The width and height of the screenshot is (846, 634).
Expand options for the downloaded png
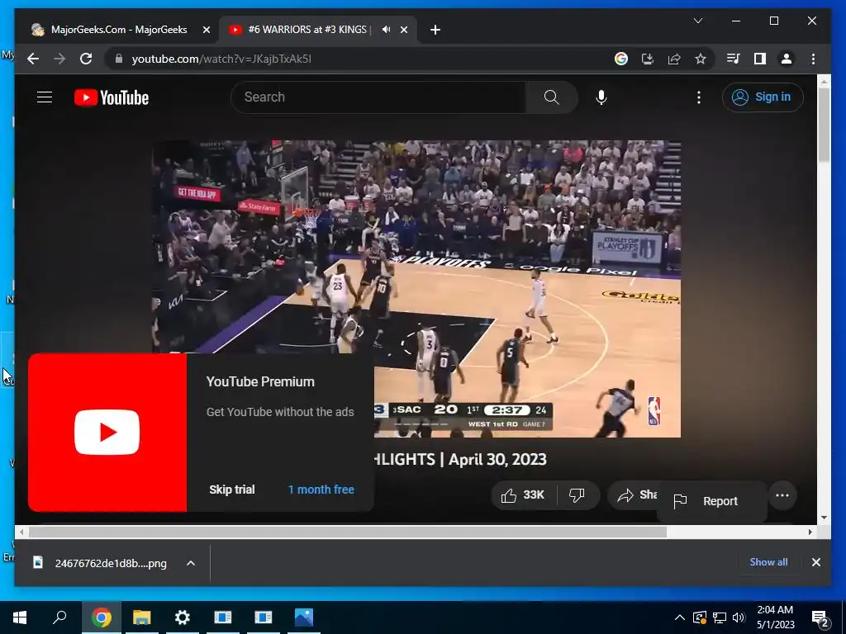[x=191, y=563]
